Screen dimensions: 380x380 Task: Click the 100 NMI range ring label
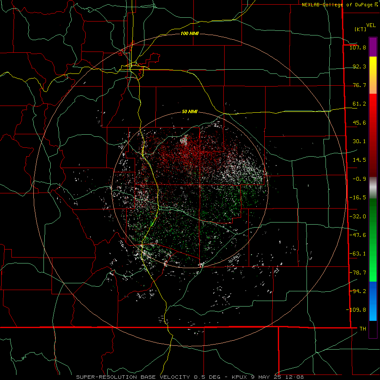tap(190, 33)
